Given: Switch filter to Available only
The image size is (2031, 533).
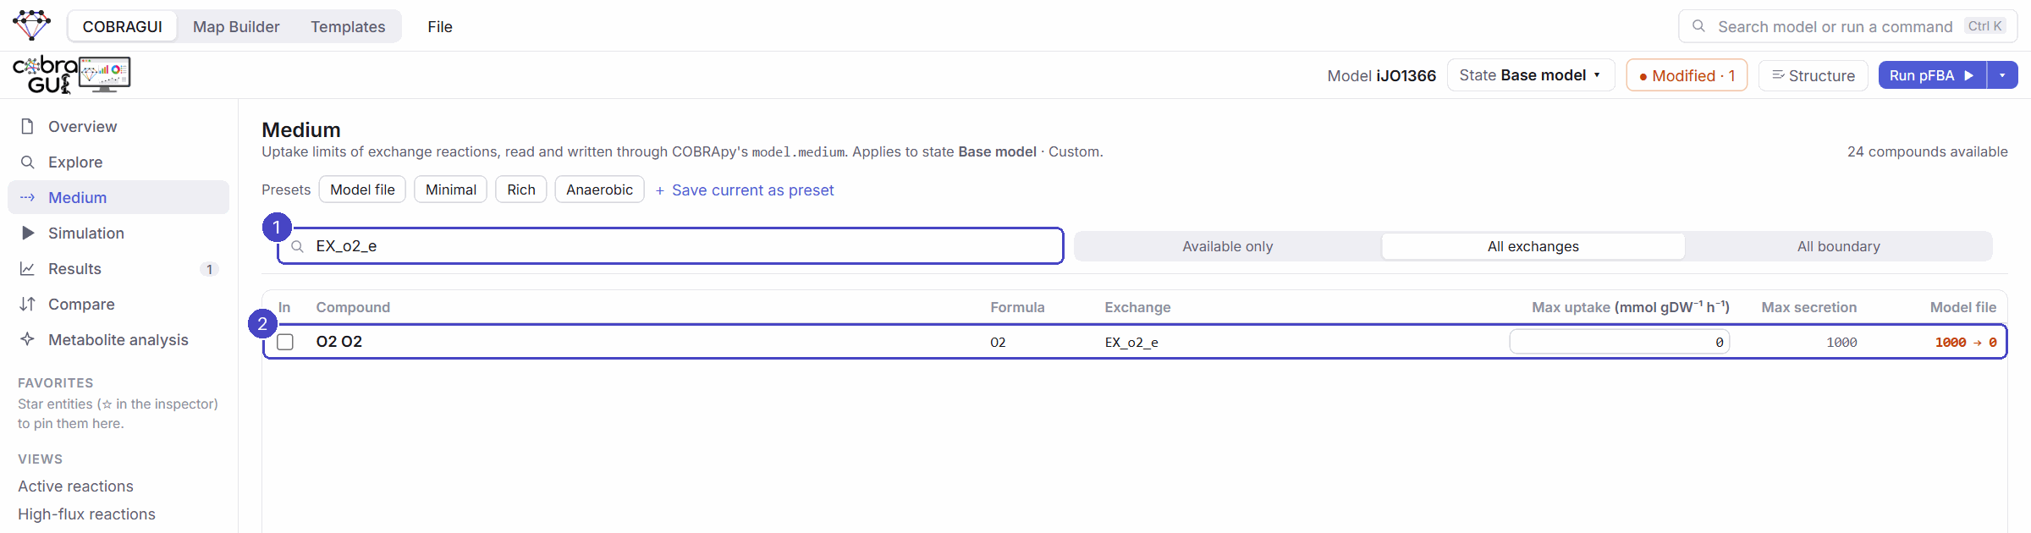Looking at the screenshot, I should (x=1227, y=246).
